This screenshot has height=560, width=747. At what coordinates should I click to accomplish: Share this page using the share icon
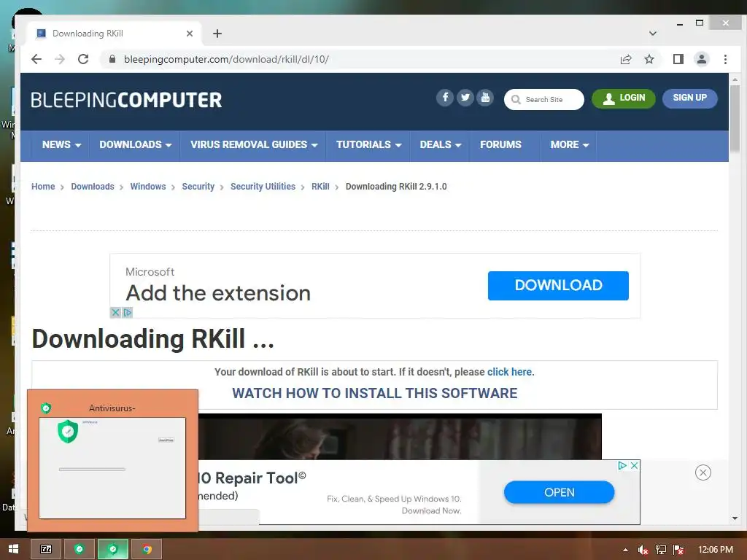pos(625,59)
